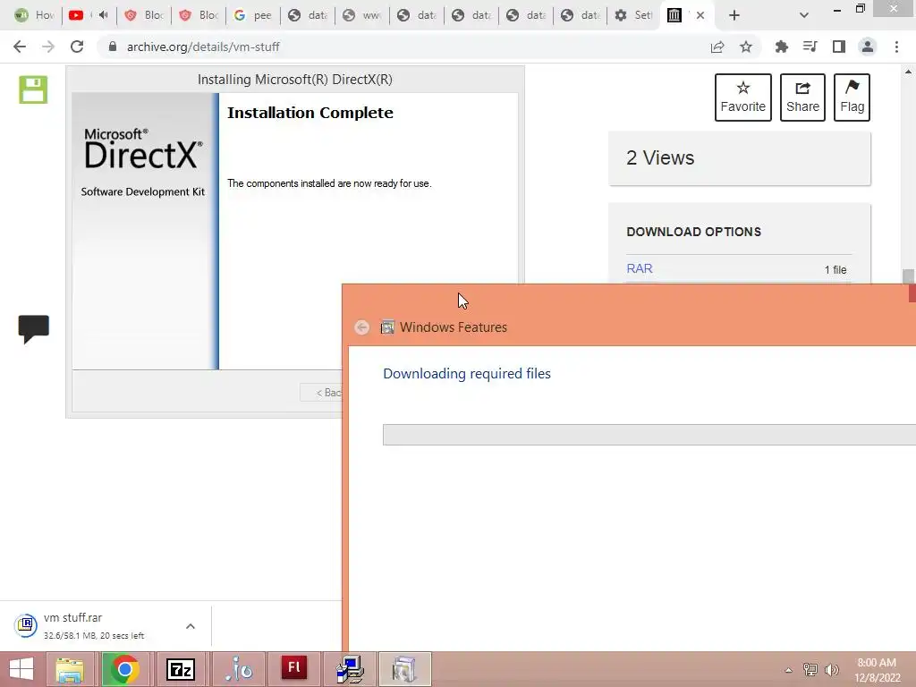Flag this archive item

click(x=852, y=98)
